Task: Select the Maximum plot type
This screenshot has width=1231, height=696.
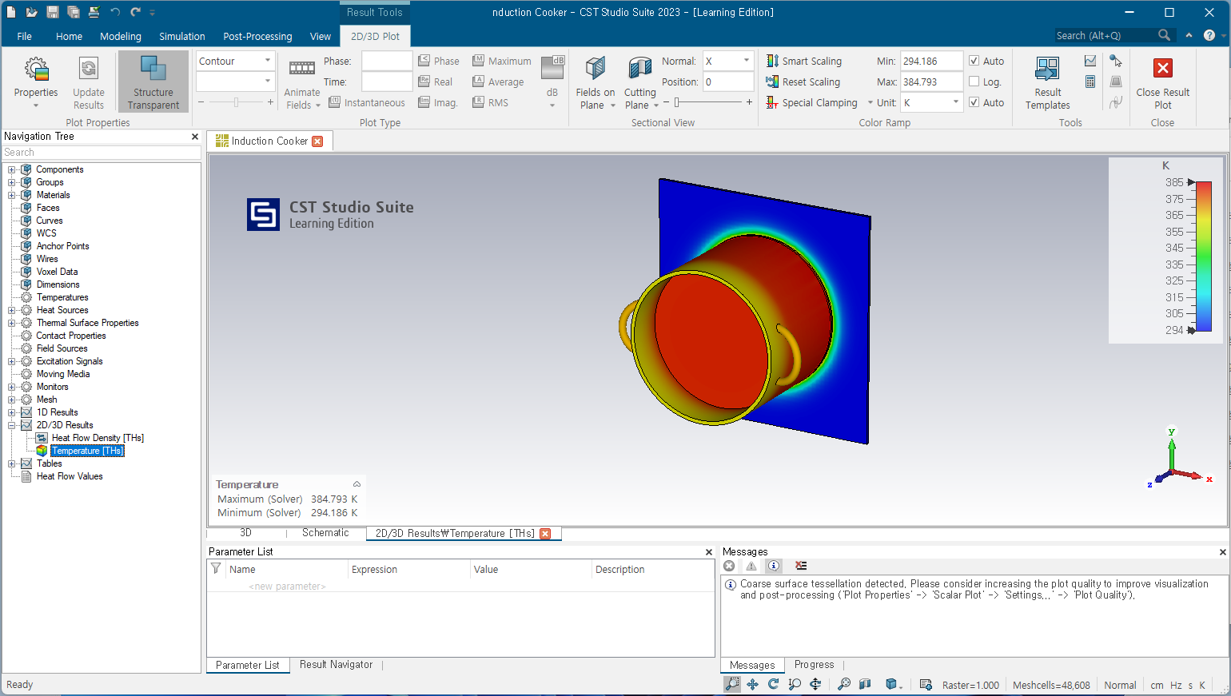Action: (x=502, y=61)
